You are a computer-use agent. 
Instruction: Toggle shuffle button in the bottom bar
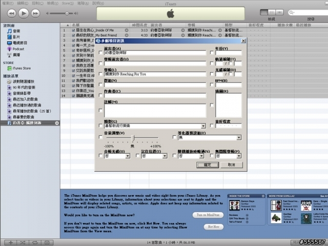(23, 242)
